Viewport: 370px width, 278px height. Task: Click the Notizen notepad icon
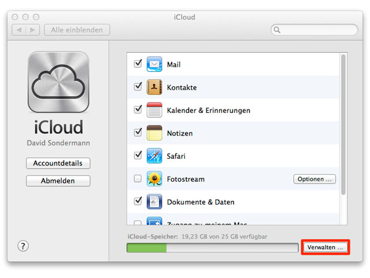(x=154, y=133)
